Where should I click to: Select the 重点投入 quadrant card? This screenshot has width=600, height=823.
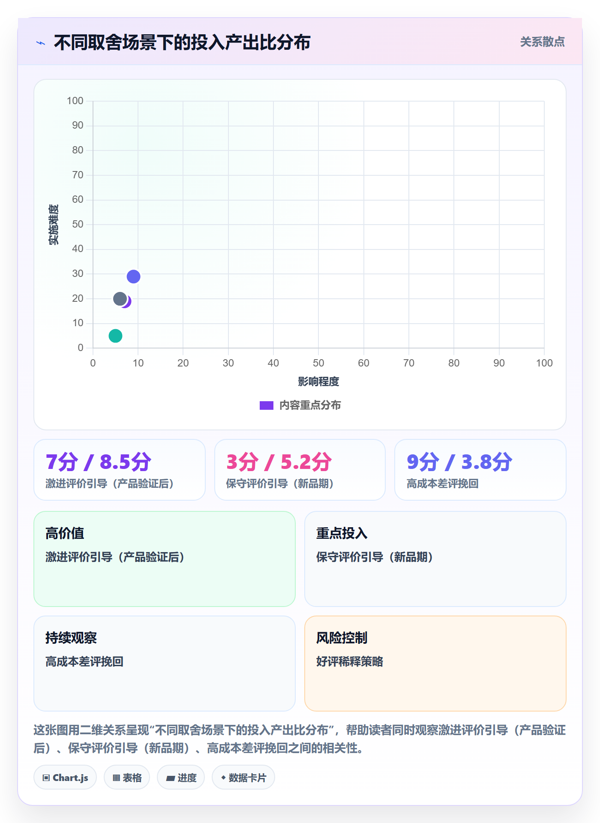tap(435, 559)
